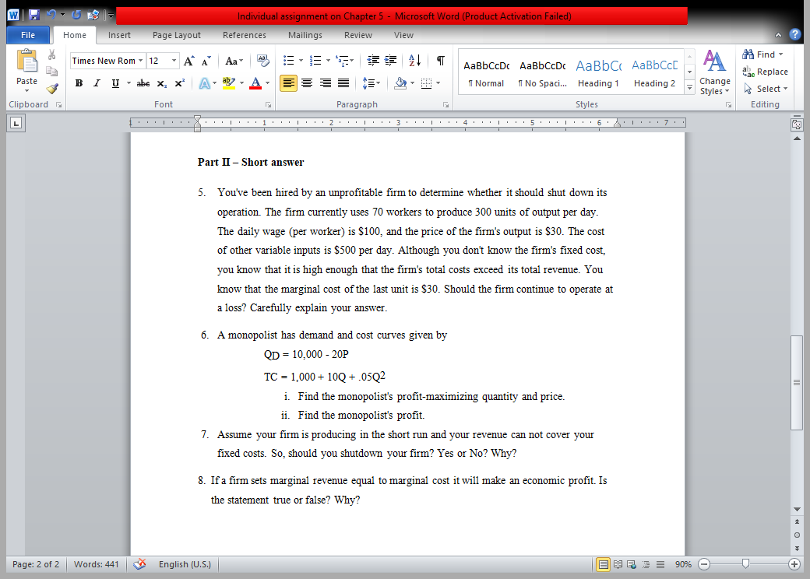Click the vertical scrollbar down arrow
This screenshot has width=810, height=579.
point(796,510)
